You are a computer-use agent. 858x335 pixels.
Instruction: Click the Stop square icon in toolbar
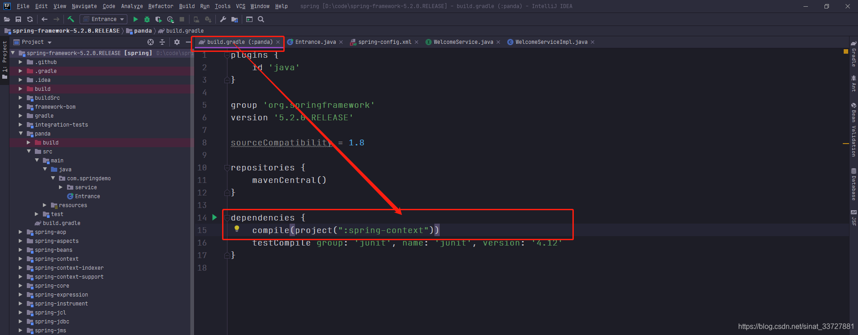click(182, 19)
